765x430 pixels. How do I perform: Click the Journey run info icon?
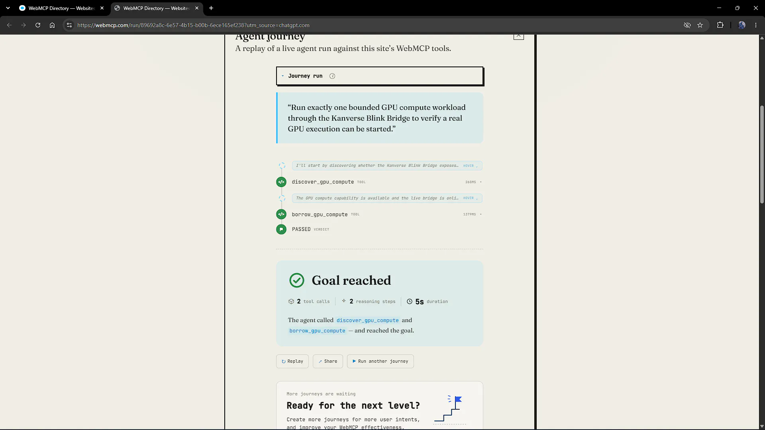(x=332, y=76)
